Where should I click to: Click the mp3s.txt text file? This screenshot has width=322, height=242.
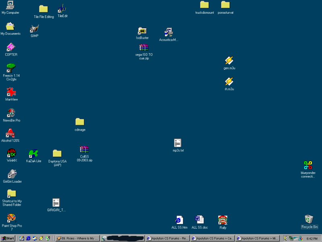pos(178,143)
